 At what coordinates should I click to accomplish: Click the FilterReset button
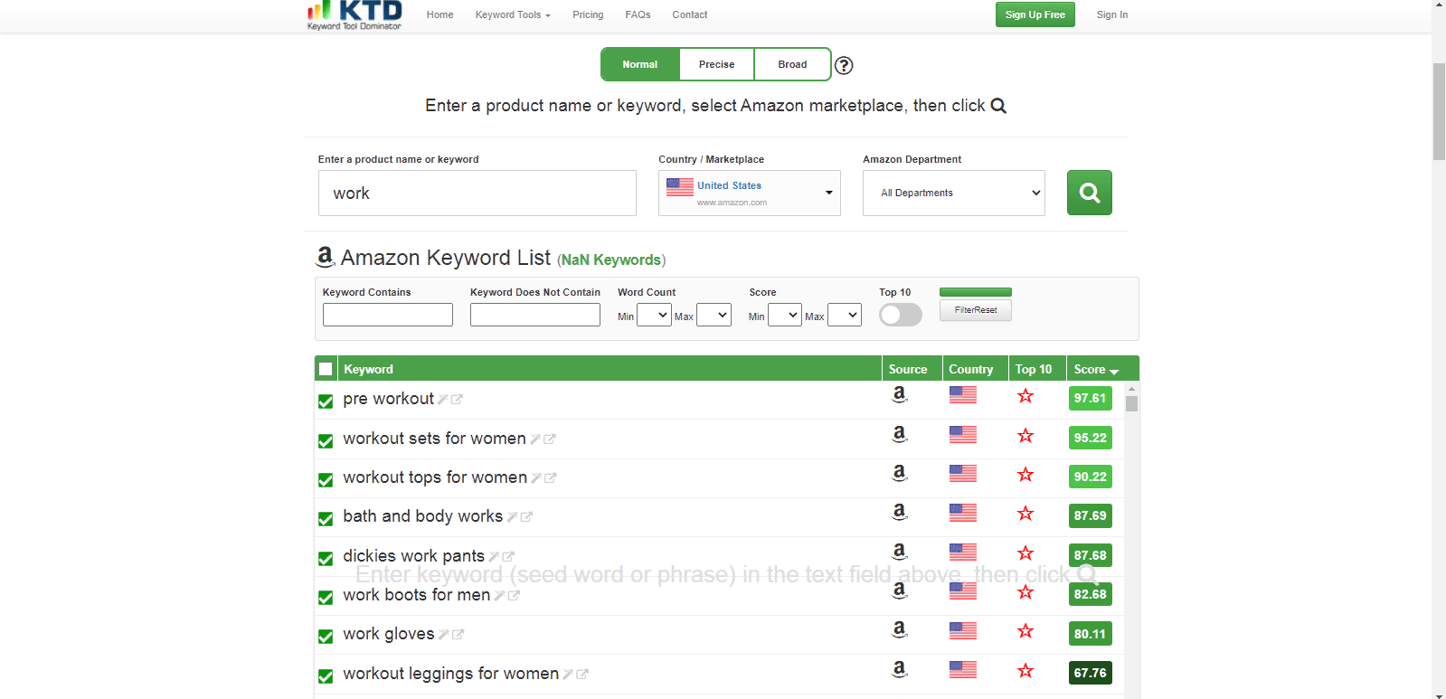(976, 310)
